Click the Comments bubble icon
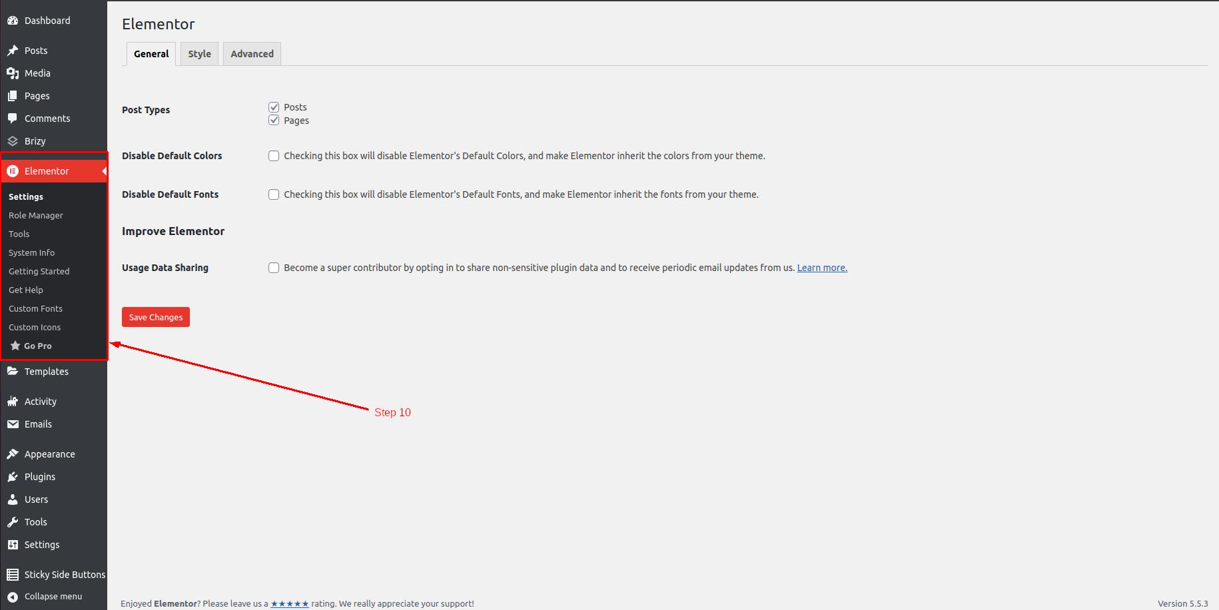Screen dimensions: 1219x610 13,119
